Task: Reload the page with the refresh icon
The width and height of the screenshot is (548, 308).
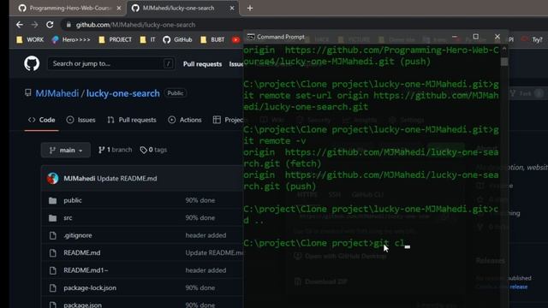Action: [50, 25]
